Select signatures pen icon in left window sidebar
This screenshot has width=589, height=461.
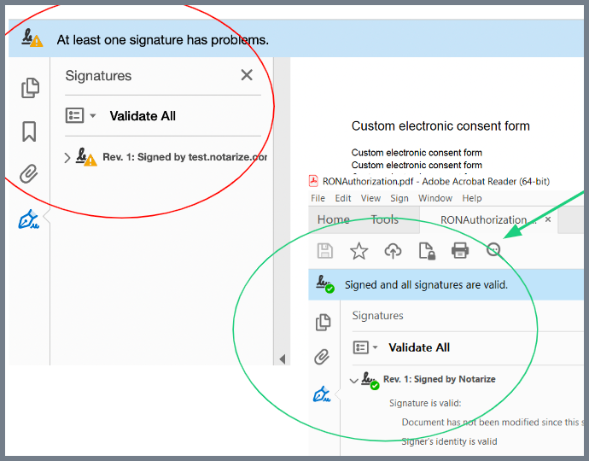click(29, 219)
